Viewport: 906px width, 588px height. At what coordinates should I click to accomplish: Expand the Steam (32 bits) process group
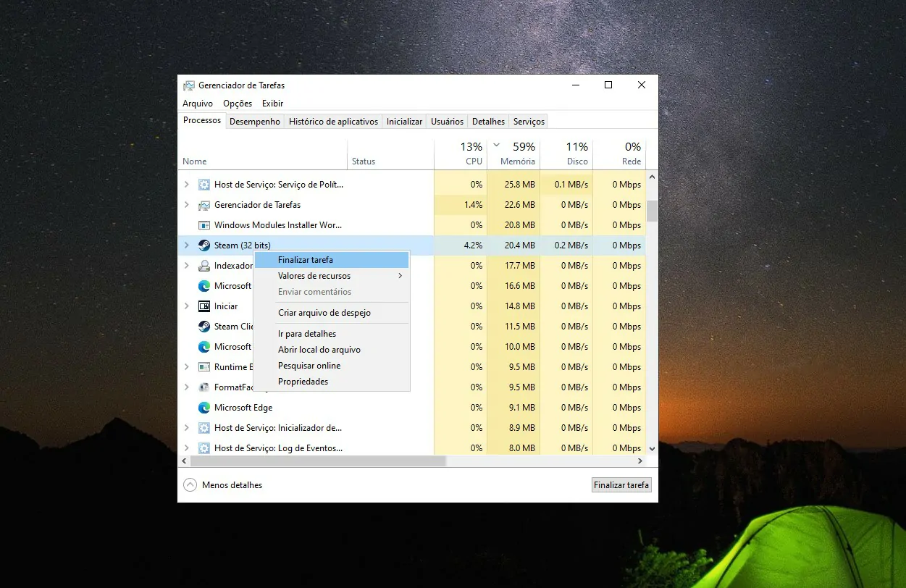(186, 245)
